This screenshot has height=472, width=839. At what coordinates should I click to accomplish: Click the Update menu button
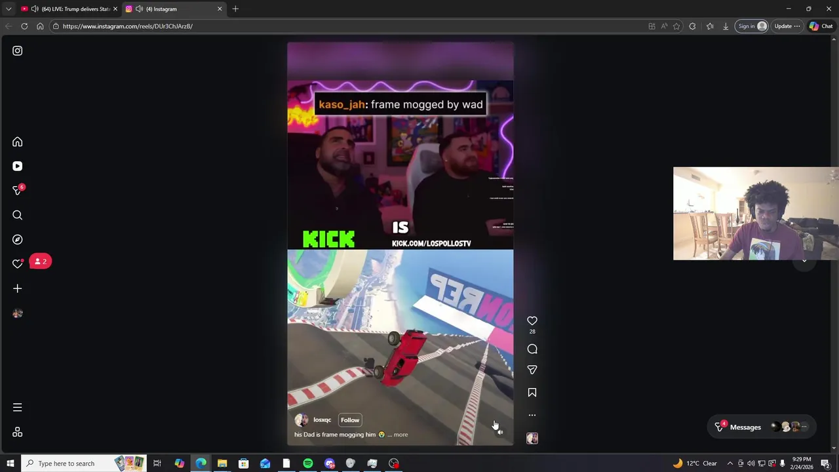(x=787, y=26)
